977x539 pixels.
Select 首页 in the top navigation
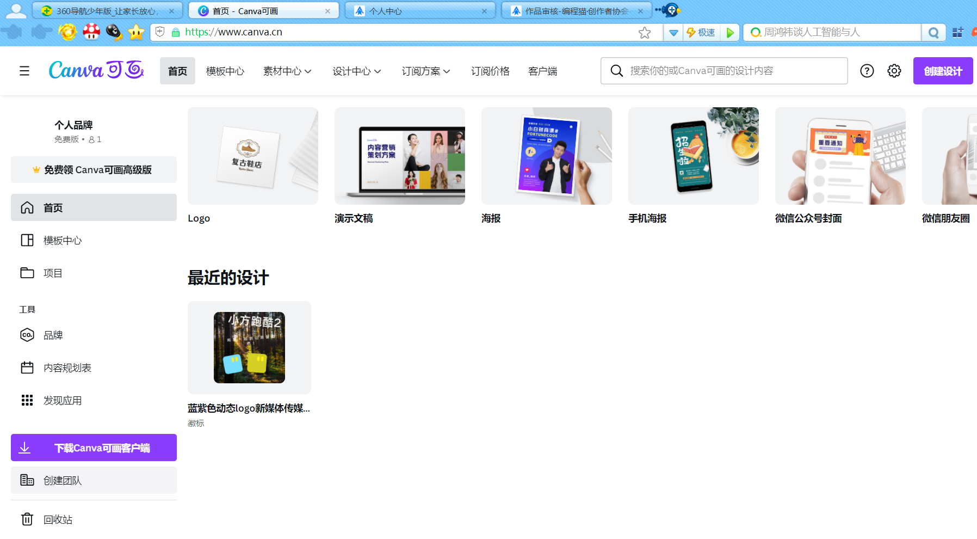[177, 71]
